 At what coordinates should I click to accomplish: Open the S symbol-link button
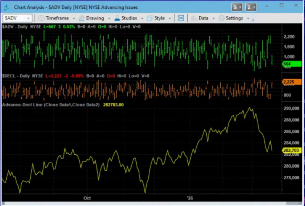(x=237, y=8)
